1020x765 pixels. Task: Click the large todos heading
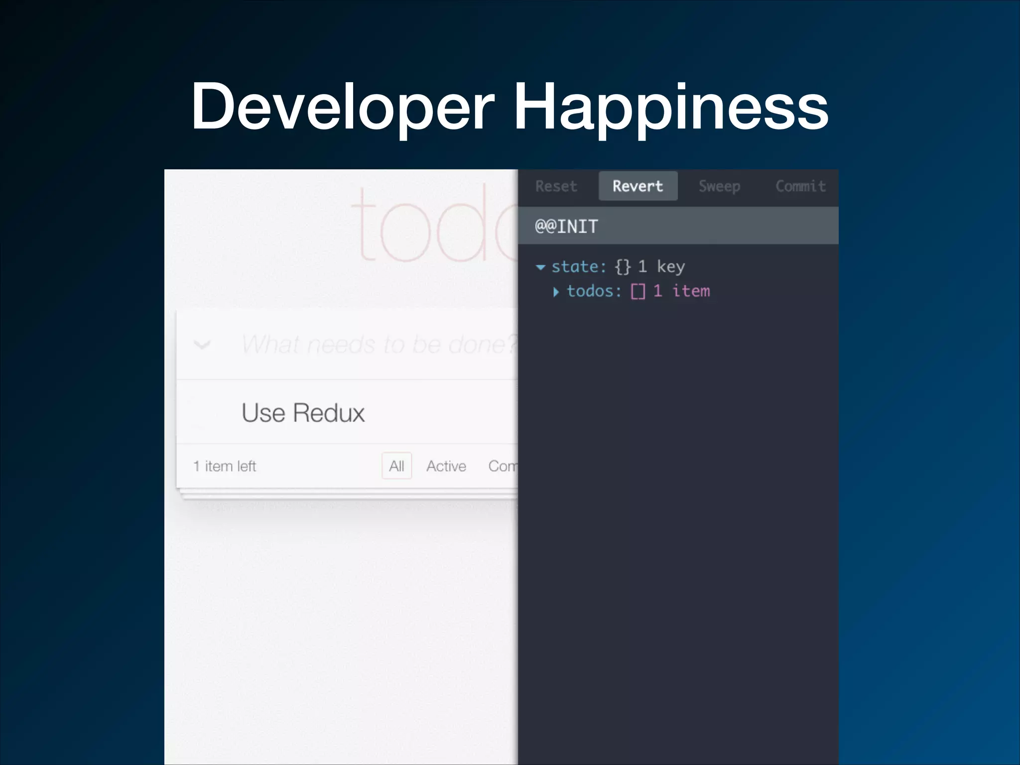433,224
